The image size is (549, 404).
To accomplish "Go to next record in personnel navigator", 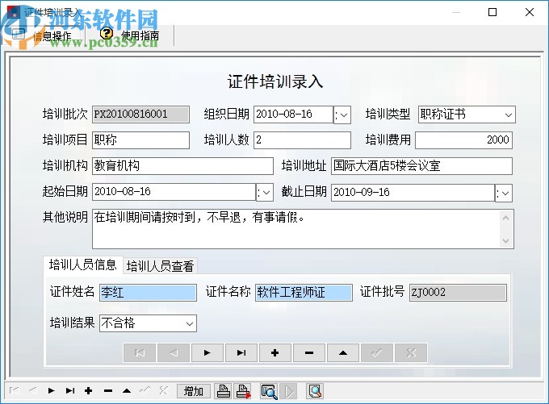I will (x=207, y=352).
